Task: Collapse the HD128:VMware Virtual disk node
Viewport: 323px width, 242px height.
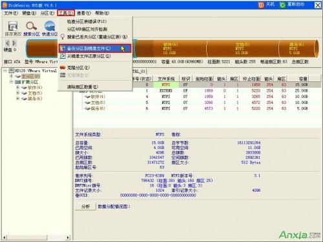Action: click(x=6, y=70)
